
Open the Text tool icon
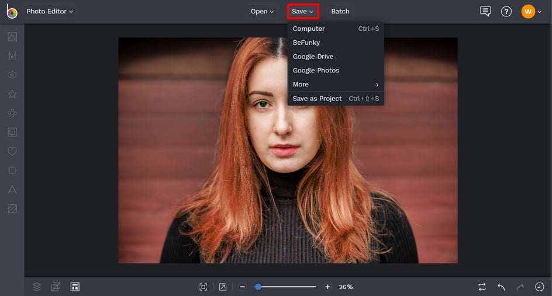pyautogui.click(x=12, y=190)
